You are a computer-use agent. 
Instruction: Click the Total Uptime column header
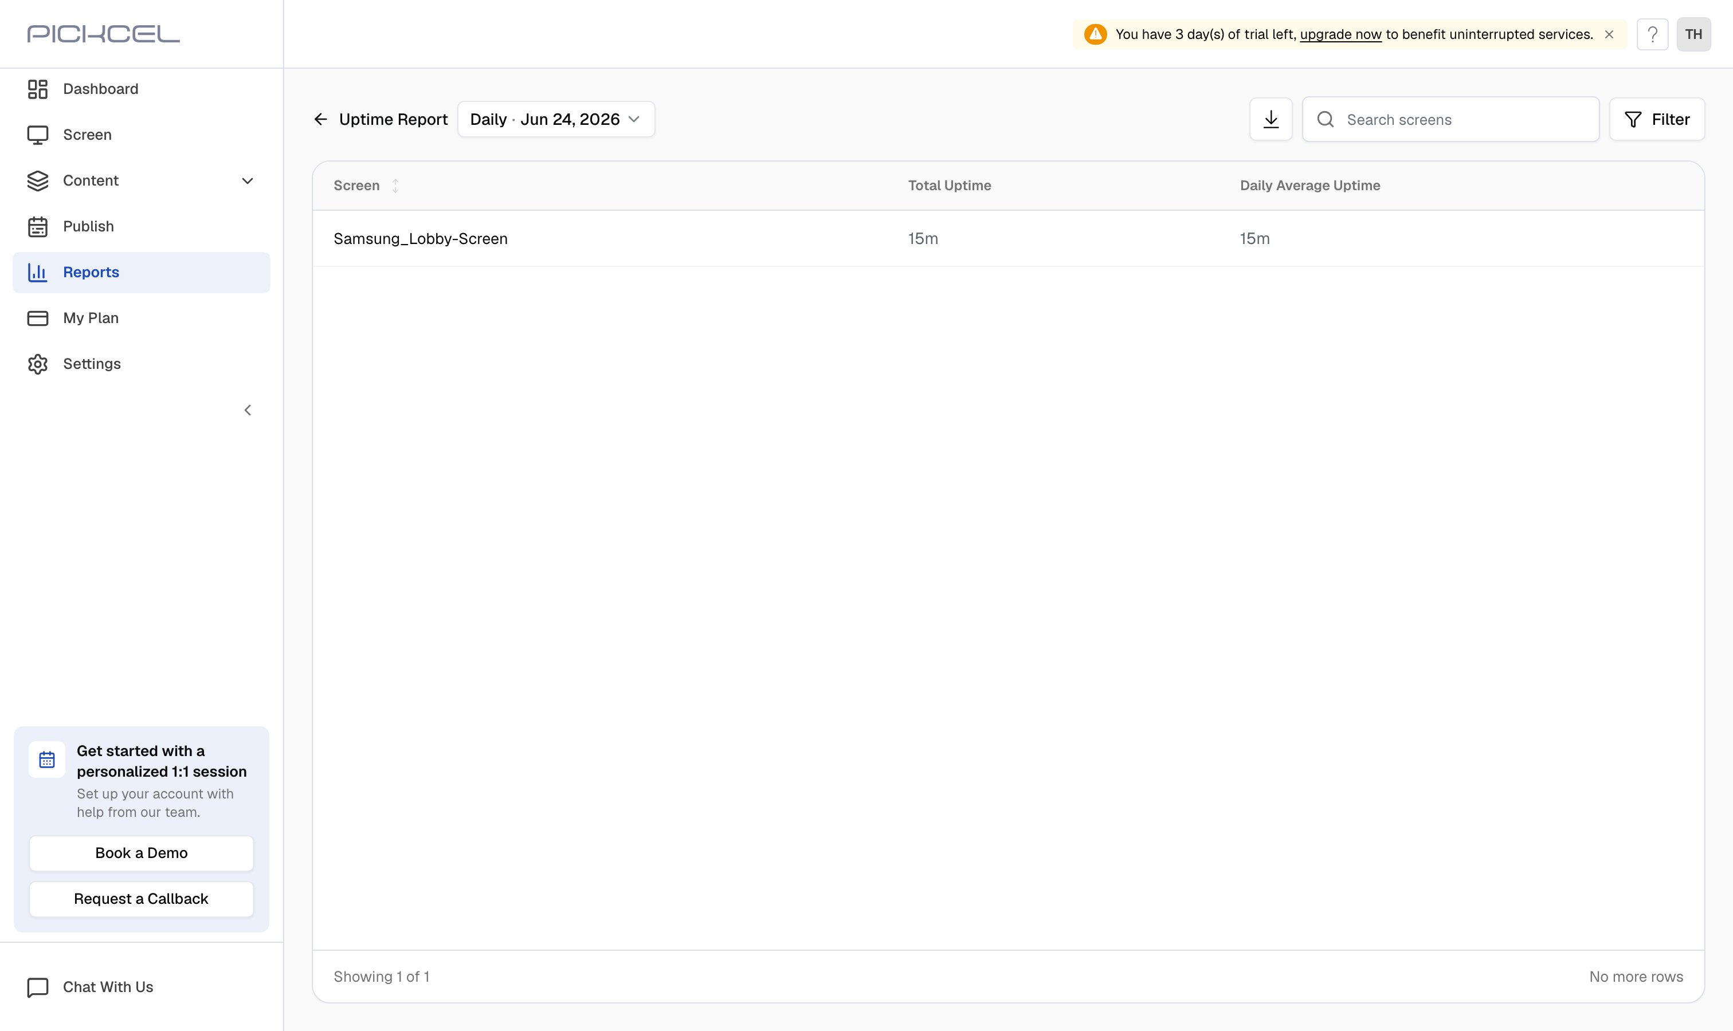(x=950, y=186)
